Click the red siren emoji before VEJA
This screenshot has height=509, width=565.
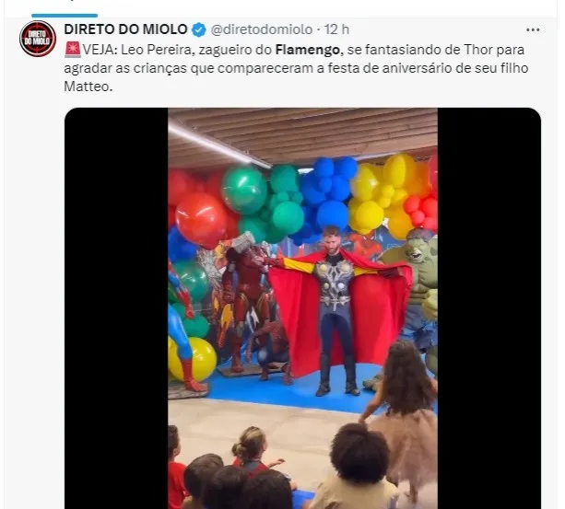coord(73,50)
